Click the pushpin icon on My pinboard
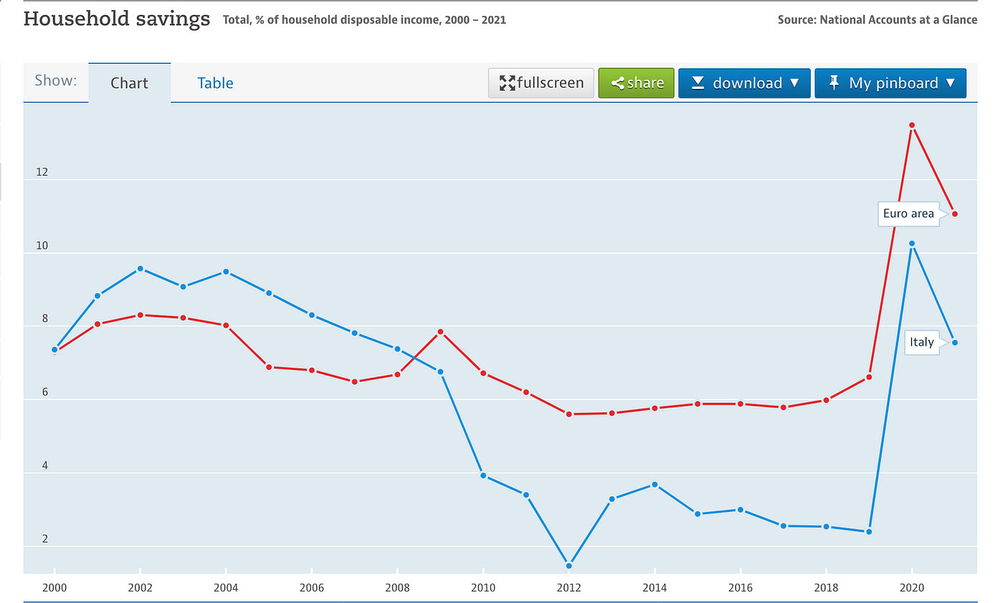This screenshot has width=995, height=603. (x=834, y=82)
